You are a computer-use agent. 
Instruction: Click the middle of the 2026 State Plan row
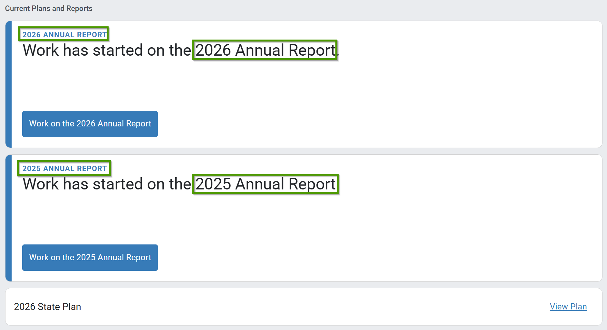(x=303, y=307)
